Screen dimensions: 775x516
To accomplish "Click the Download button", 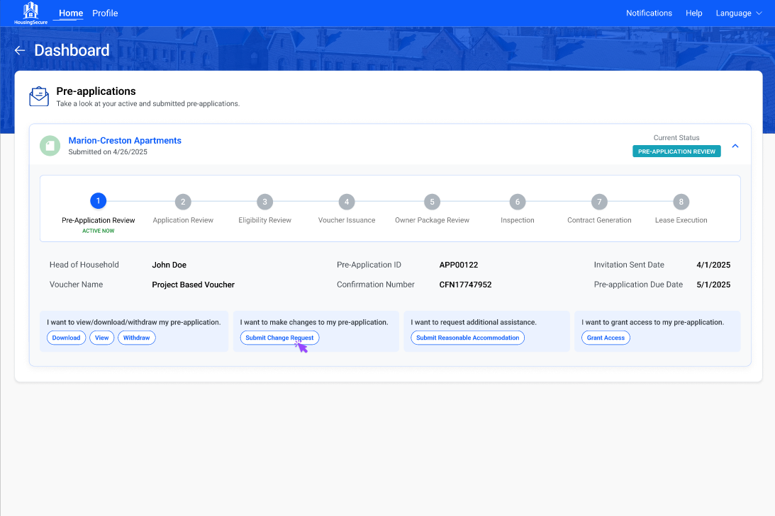I will pos(67,338).
